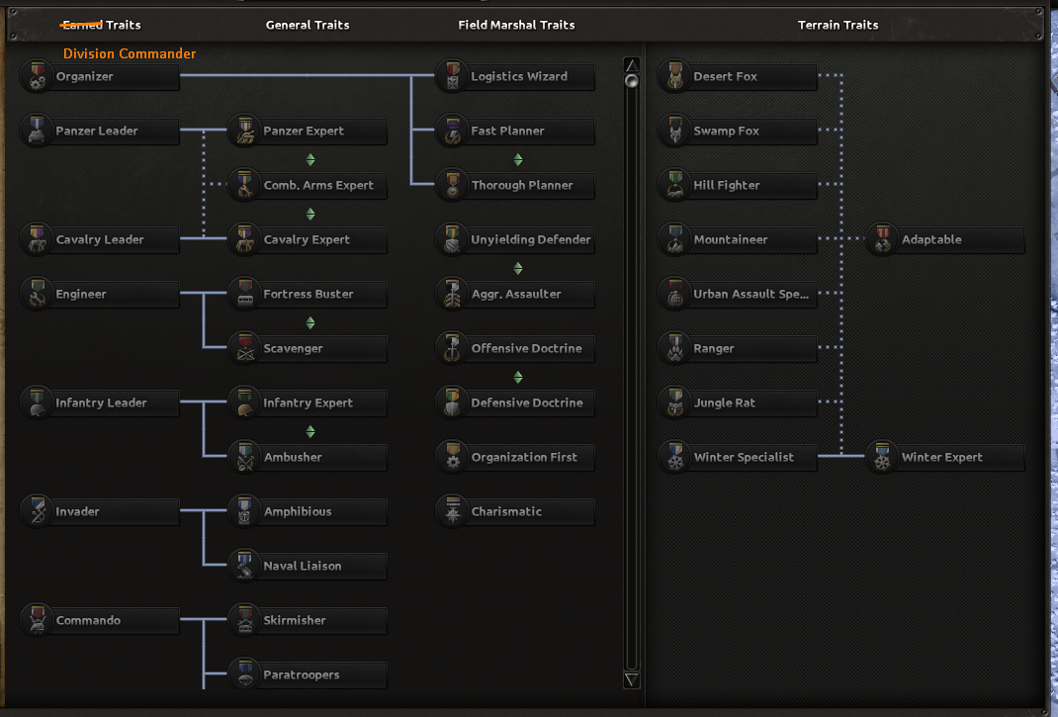The height and width of the screenshot is (717, 1058).
Task: Click the Thorough Planner medal icon
Action: pos(453,185)
